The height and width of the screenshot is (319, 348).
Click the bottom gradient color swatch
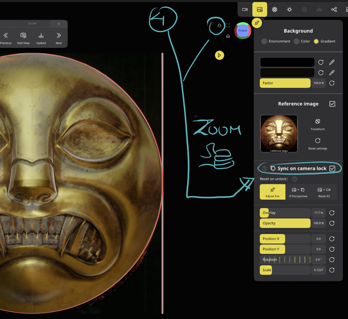[287, 72]
